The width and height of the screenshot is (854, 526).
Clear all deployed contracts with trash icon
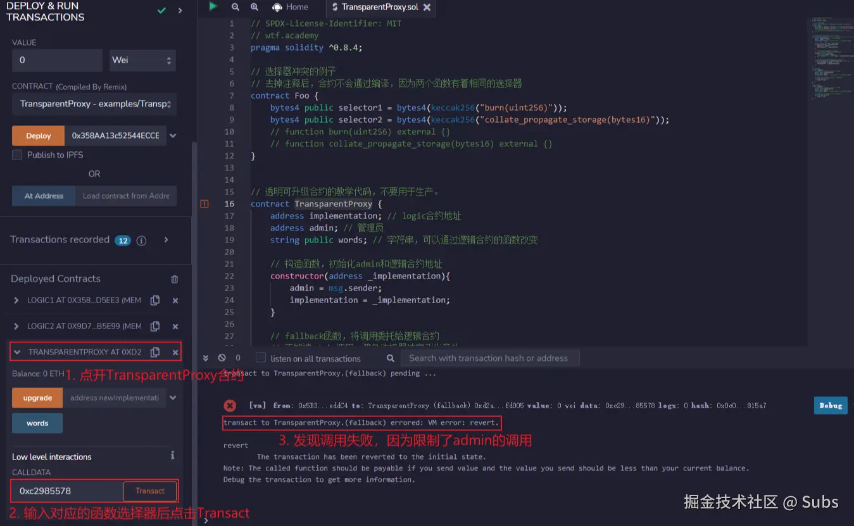click(x=175, y=279)
